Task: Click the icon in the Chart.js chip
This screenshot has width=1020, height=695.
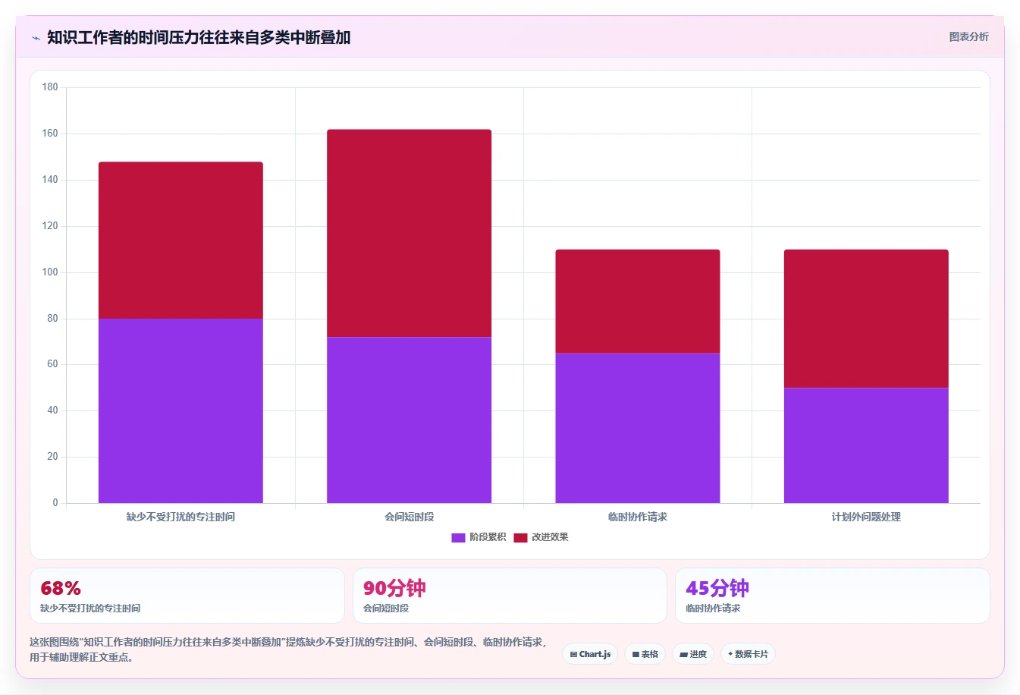Action: [573, 654]
